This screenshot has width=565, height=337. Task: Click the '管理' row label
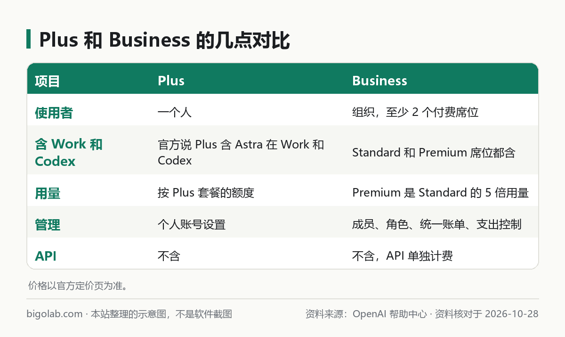[x=48, y=225]
